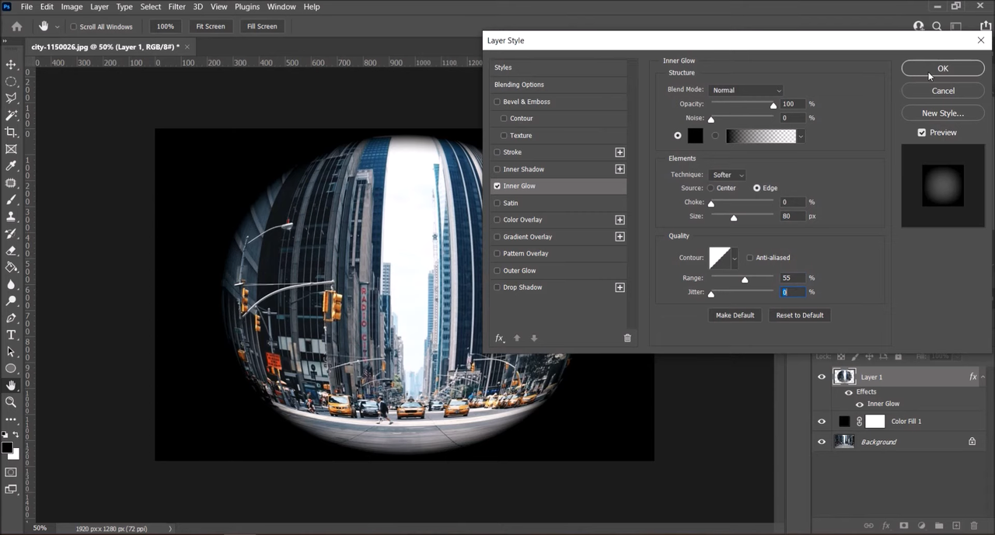Add another Stroke with plus button
Viewport: 995px width, 535px height.
click(620, 152)
